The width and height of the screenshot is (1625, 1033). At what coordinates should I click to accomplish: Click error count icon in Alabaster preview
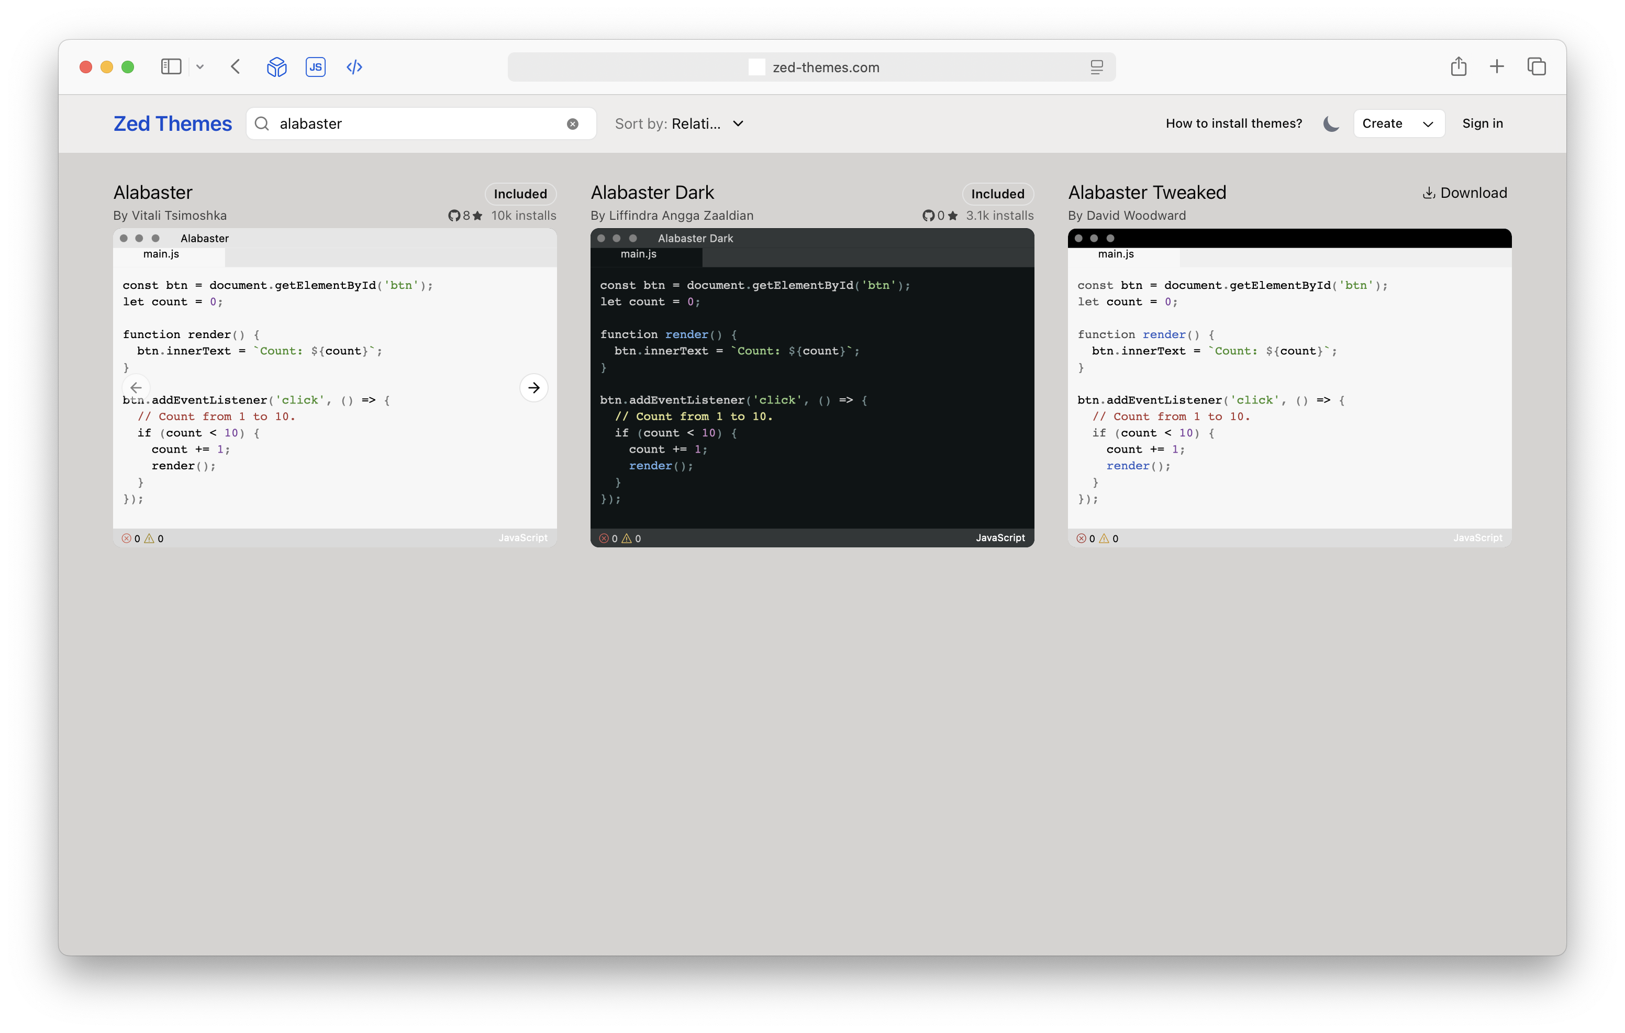coord(126,538)
